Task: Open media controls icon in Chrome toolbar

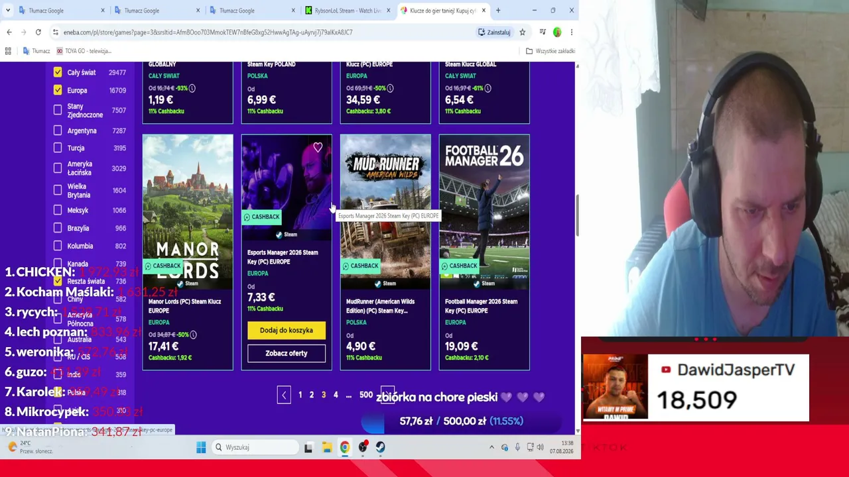Action: [543, 32]
